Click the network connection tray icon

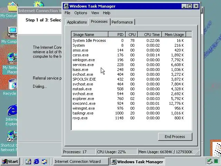tap(210, 162)
